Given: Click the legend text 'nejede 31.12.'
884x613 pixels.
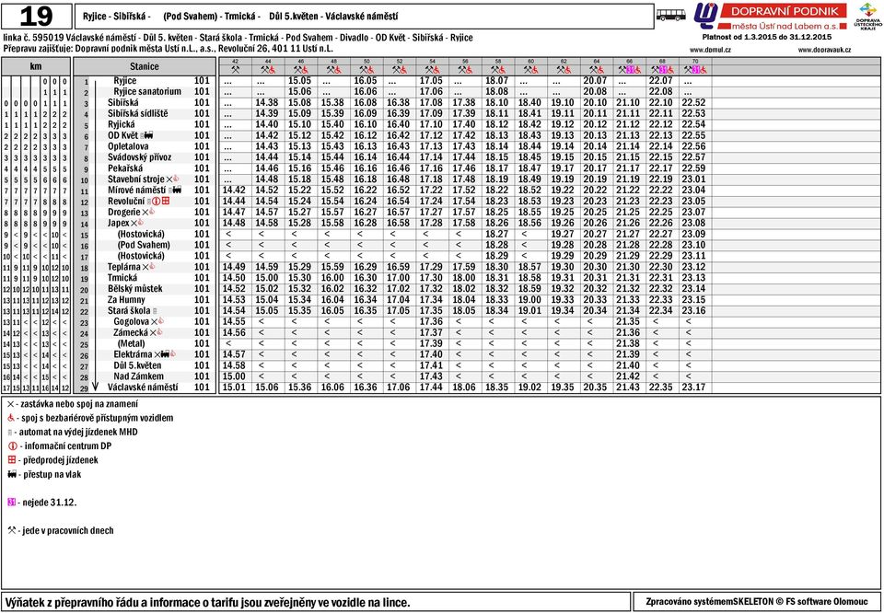Looking at the screenshot, I should [50, 503].
